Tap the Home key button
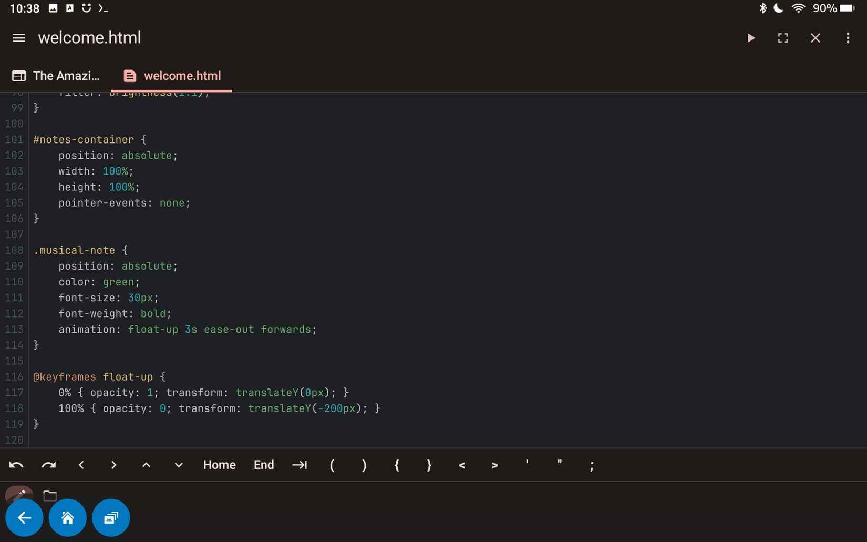867x542 pixels. tap(219, 465)
